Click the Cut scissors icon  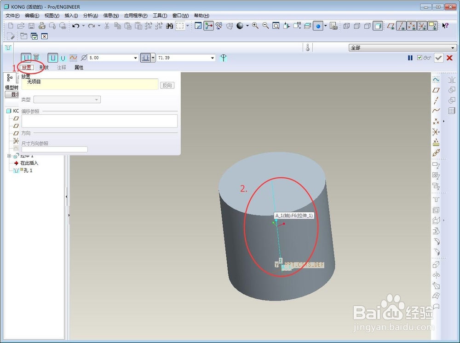tap(107, 26)
